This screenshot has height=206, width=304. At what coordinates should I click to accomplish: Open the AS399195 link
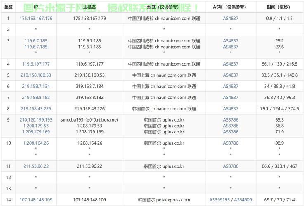219,200
